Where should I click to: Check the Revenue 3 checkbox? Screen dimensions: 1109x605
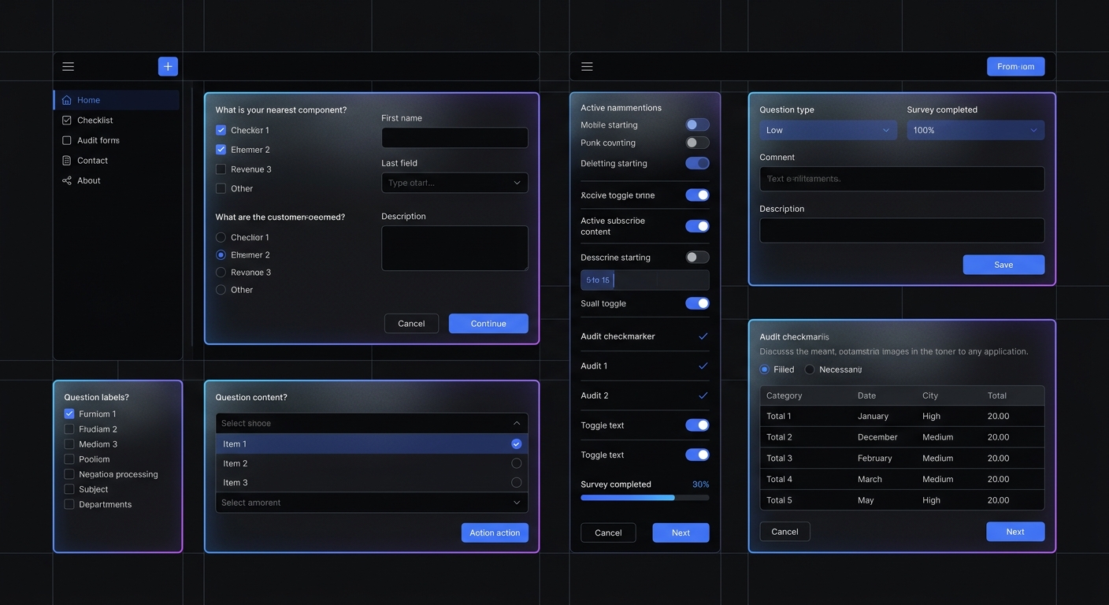221,169
